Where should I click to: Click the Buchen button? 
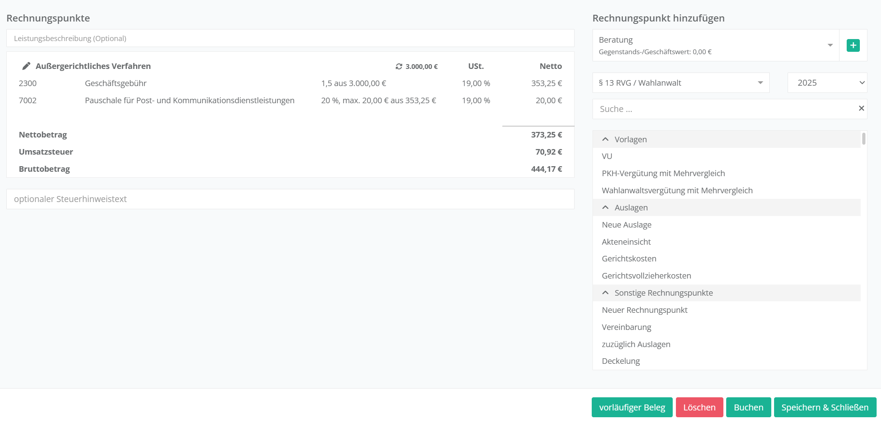pos(748,407)
